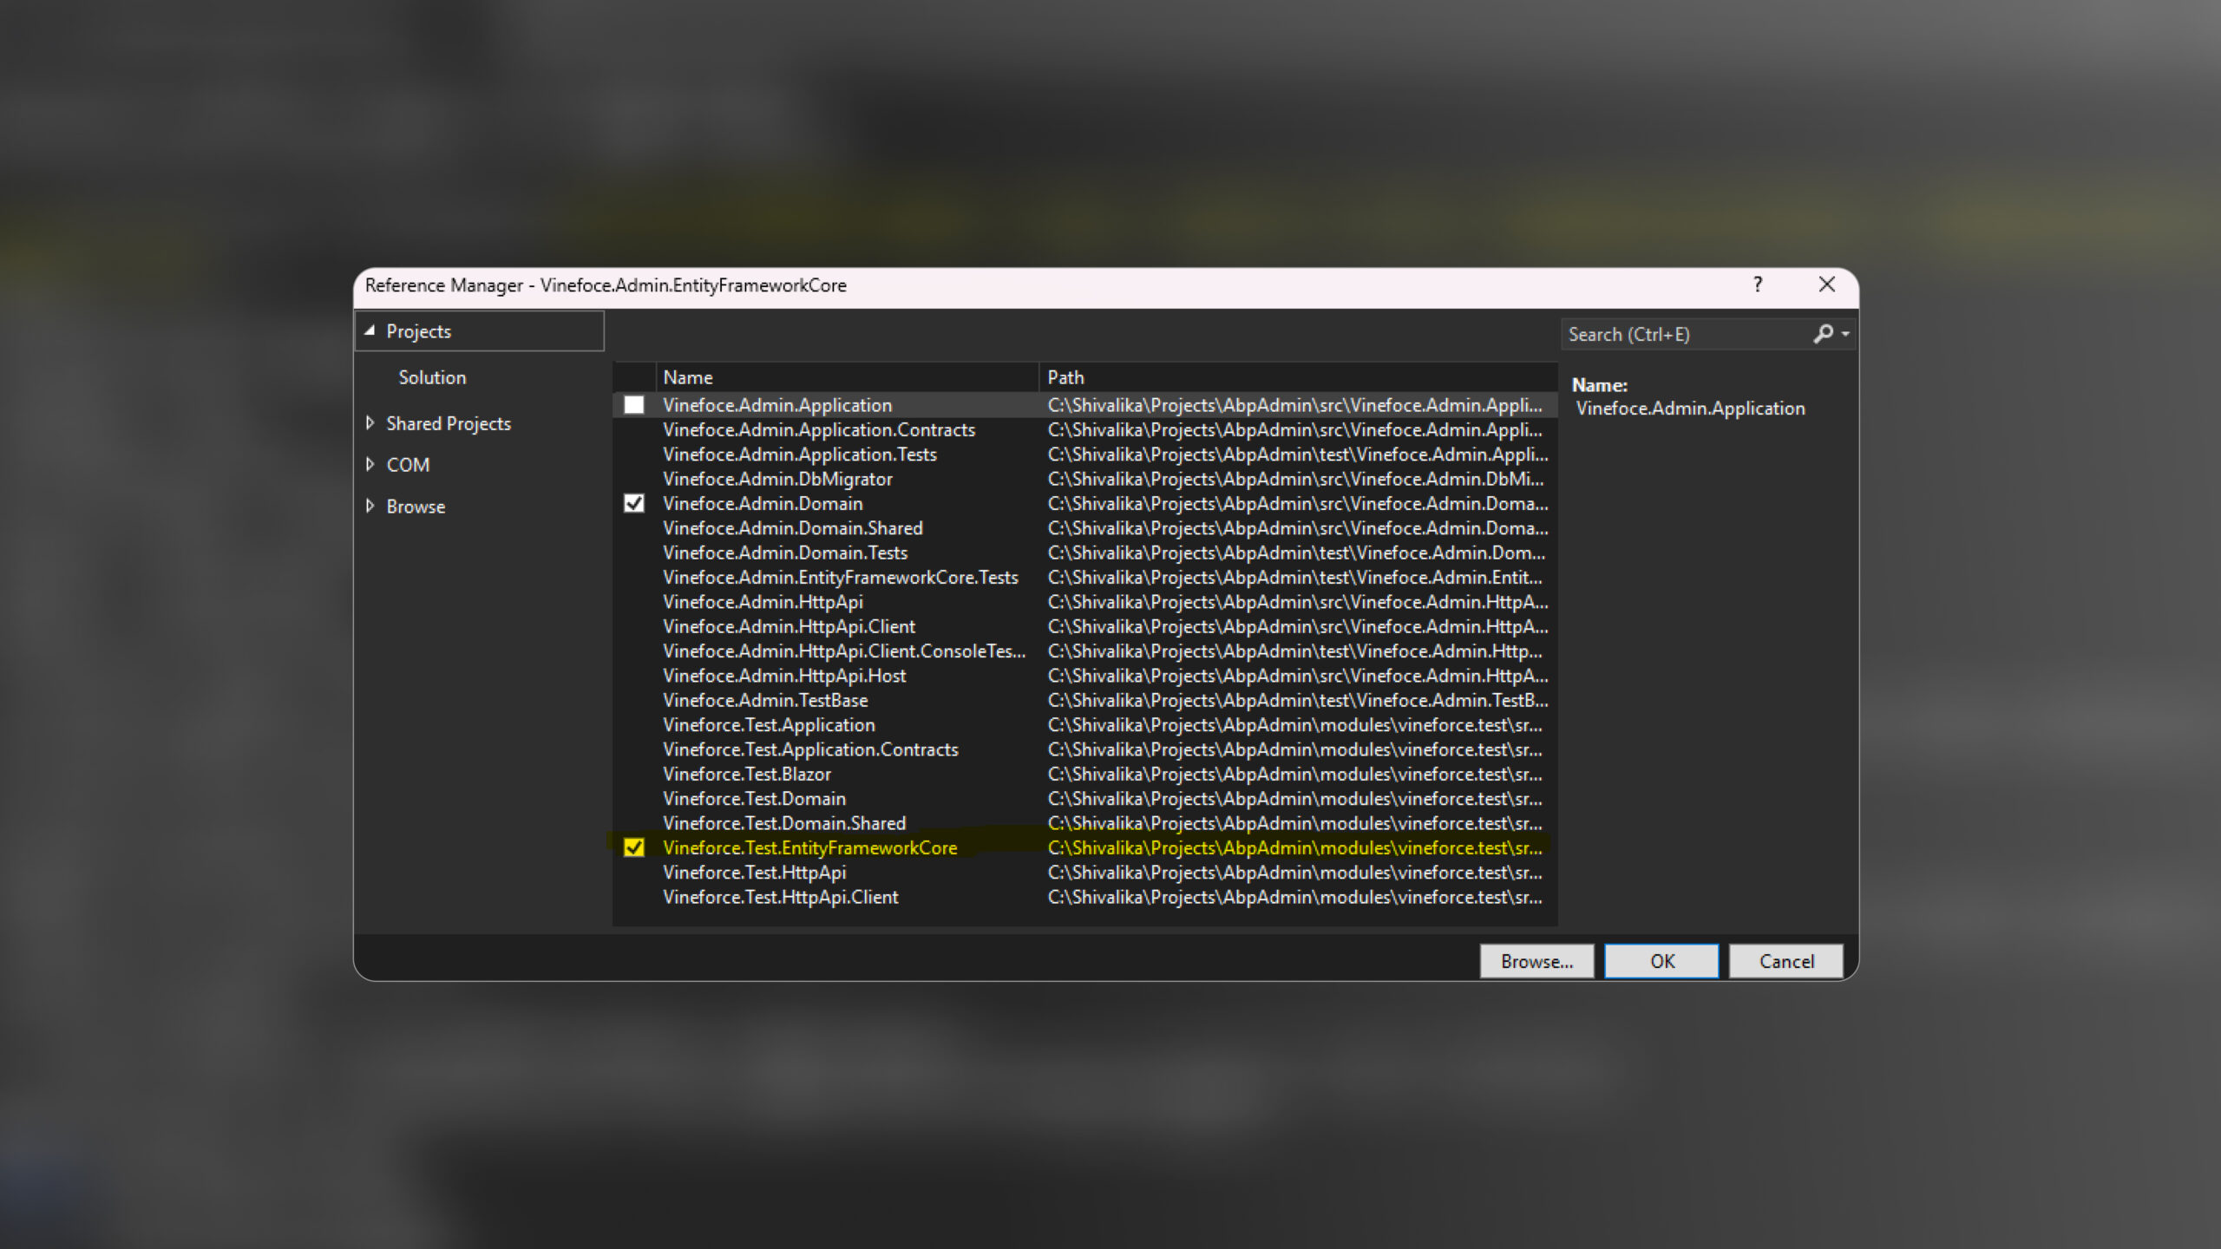The width and height of the screenshot is (2221, 1249).
Task: Select Vinefoce.Admin.HttpApi.Client row
Action: [x=1084, y=626]
